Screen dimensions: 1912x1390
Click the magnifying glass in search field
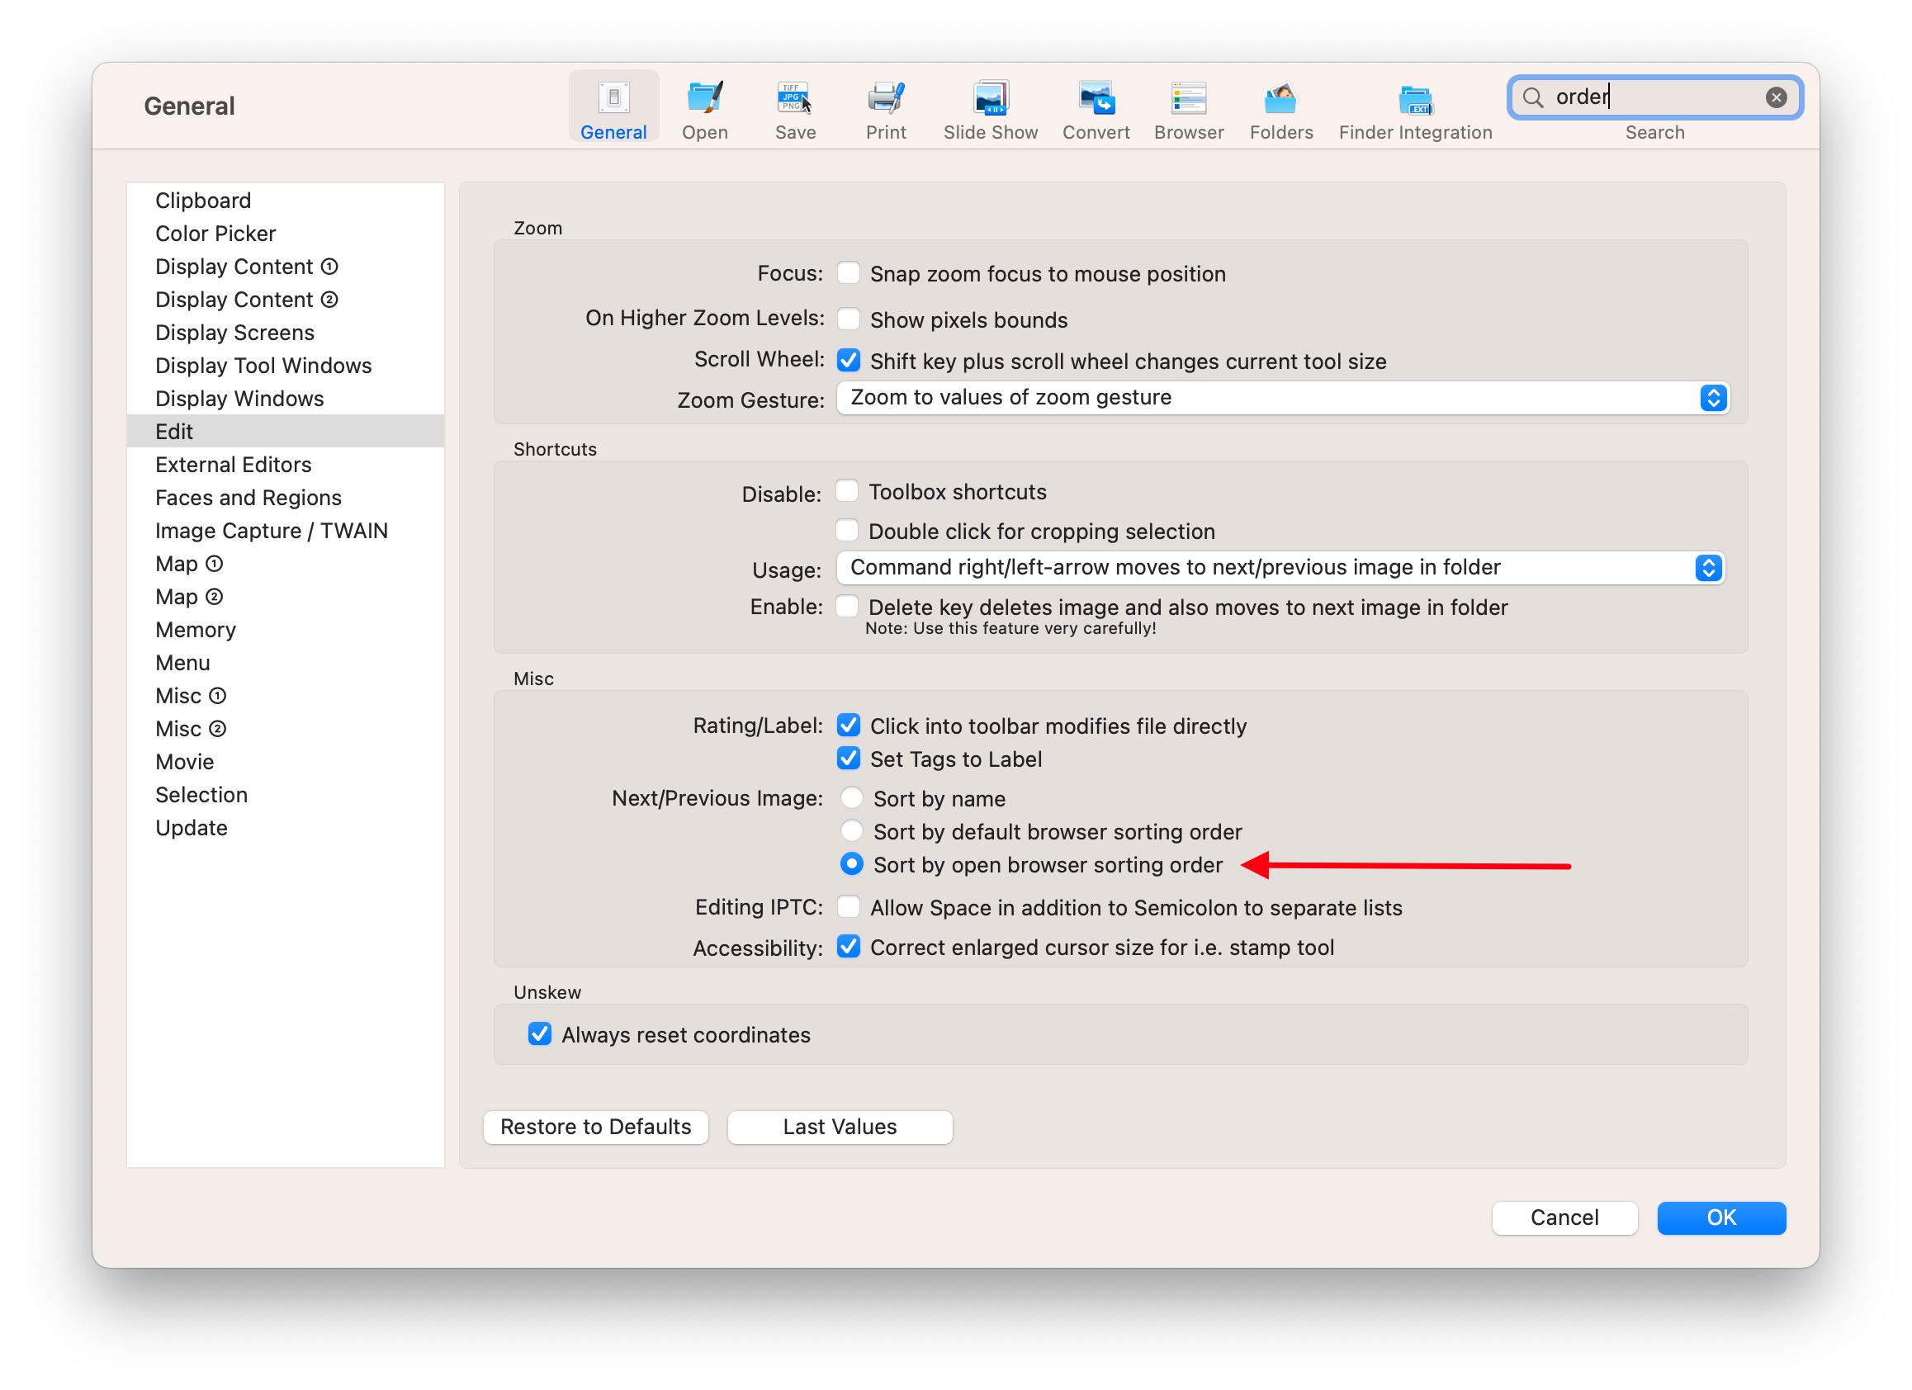tap(1532, 97)
